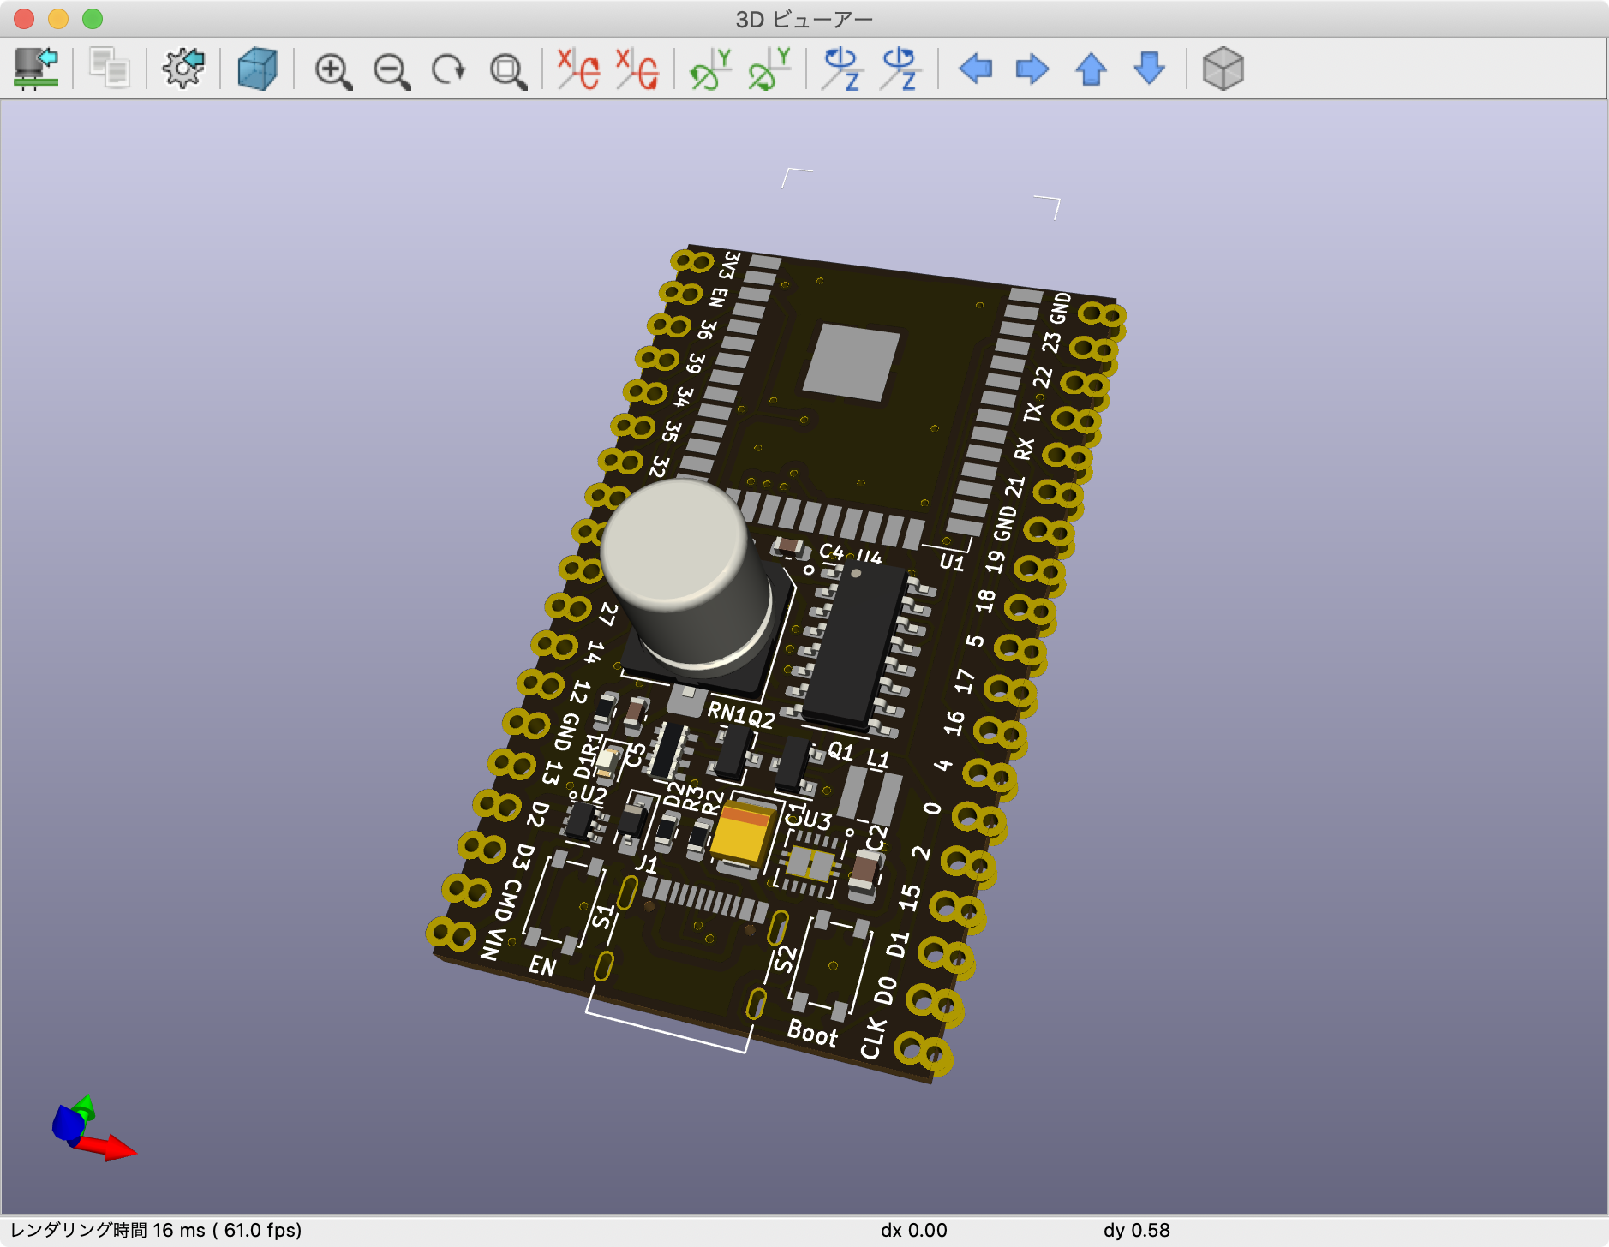Rotate the board counterclockwise around X

(637, 69)
